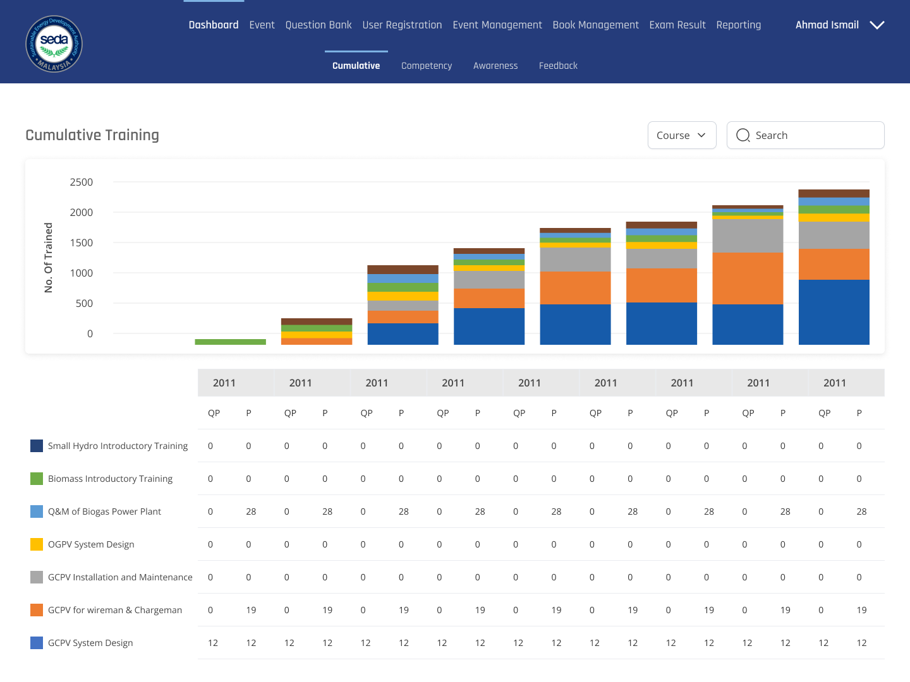Select 'GCPV Installation and Maintenance' label
The width and height of the screenshot is (910, 682).
(120, 577)
